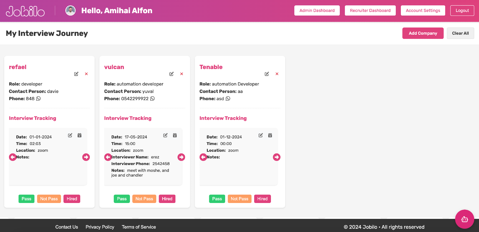Screen dimensions: 479x232
Task: Go to next refael interview
Action: [x=86, y=157]
